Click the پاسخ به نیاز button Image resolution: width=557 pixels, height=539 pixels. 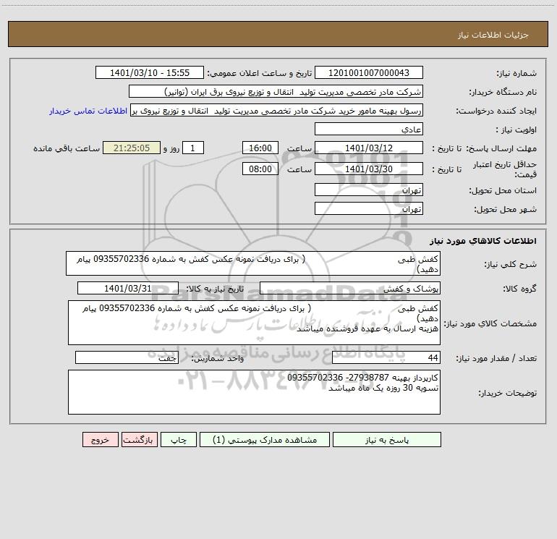387,439
